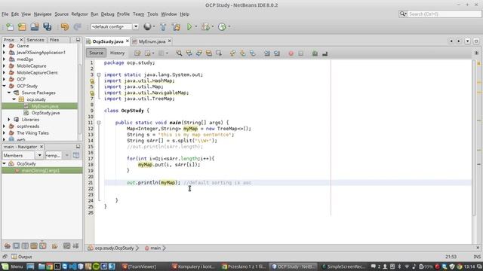The height and width of the screenshot is (271, 483).
Task: Toggle Show Non-Public Members in Navigator
Action: (34, 246)
